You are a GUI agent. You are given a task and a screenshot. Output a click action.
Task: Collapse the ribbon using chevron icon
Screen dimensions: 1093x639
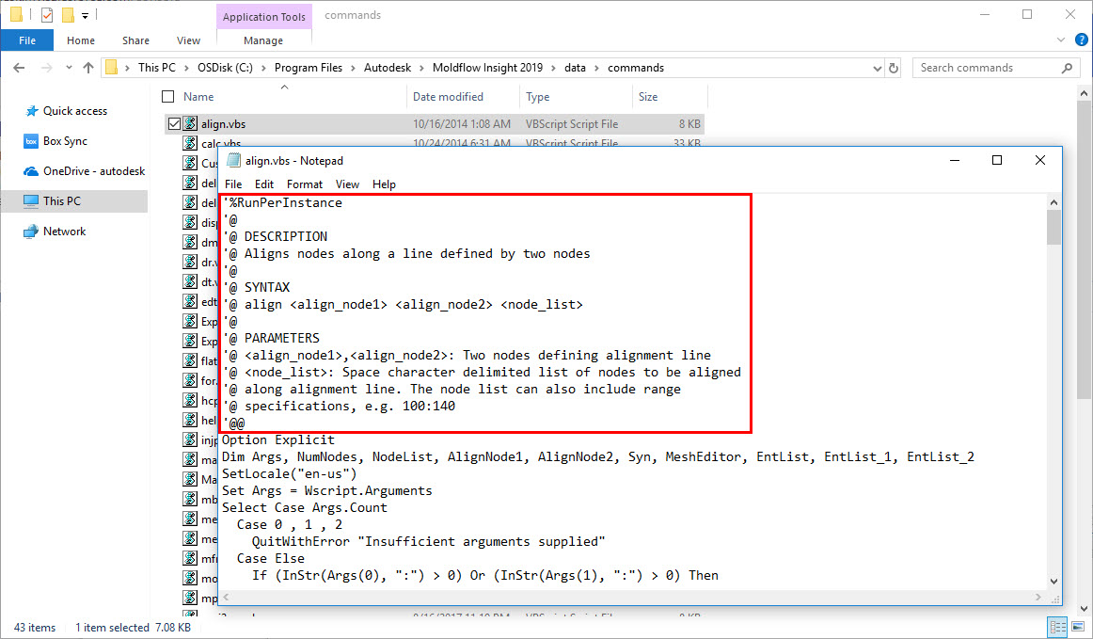[x=1061, y=40]
